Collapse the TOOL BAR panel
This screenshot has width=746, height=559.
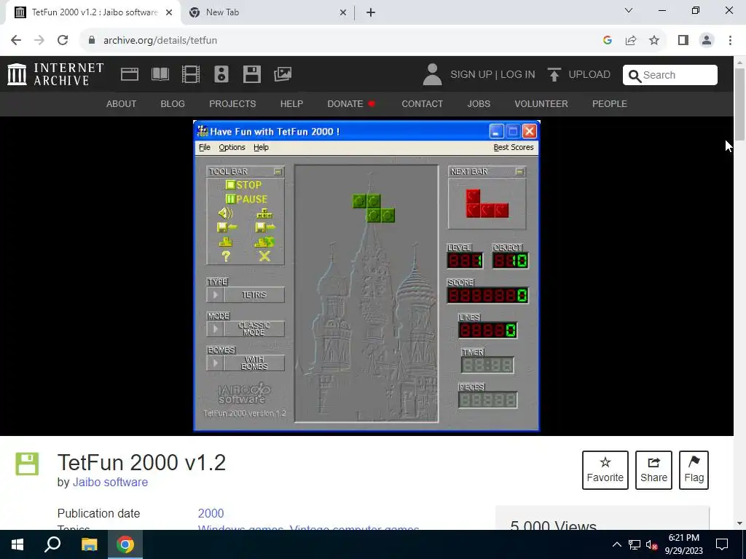pos(278,171)
